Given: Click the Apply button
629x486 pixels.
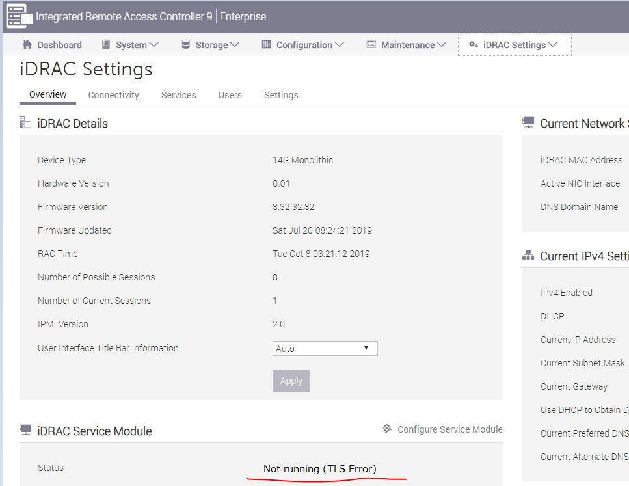Looking at the screenshot, I should pyautogui.click(x=291, y=381).
